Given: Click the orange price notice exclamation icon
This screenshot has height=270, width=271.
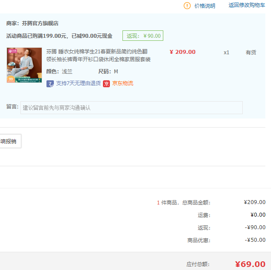Looking at the screenshot, I should [x=187, y=6].
